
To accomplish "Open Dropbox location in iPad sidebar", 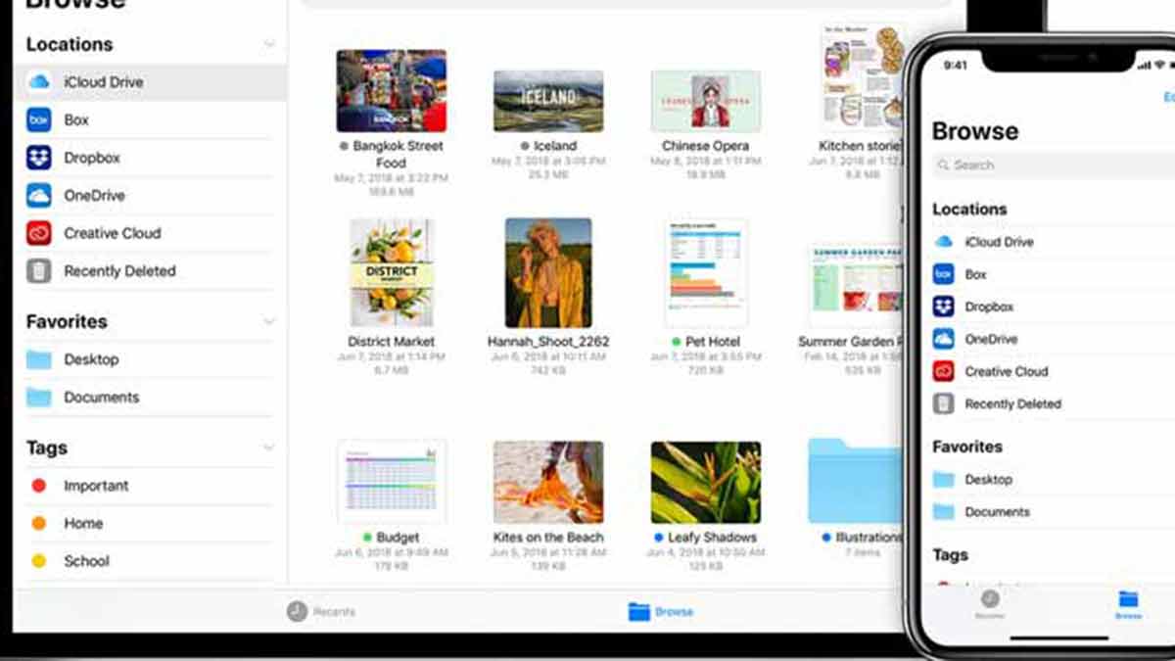I will pos(91,158).
